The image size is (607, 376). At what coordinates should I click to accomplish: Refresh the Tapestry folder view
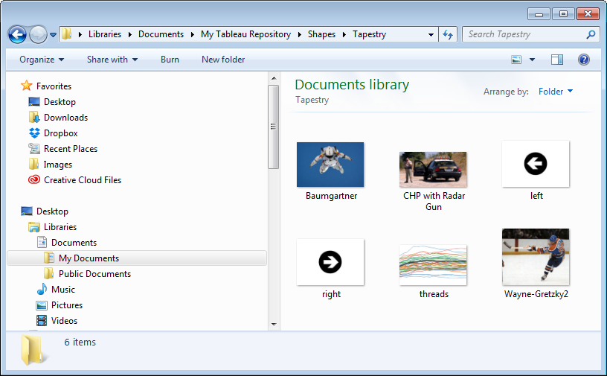pos(448,34)
